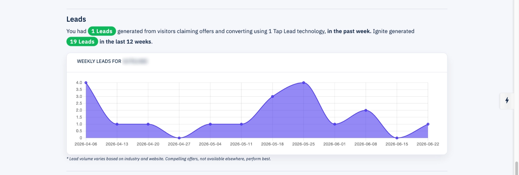Select the 2026-04-20 chart data point

pos(148,124)
